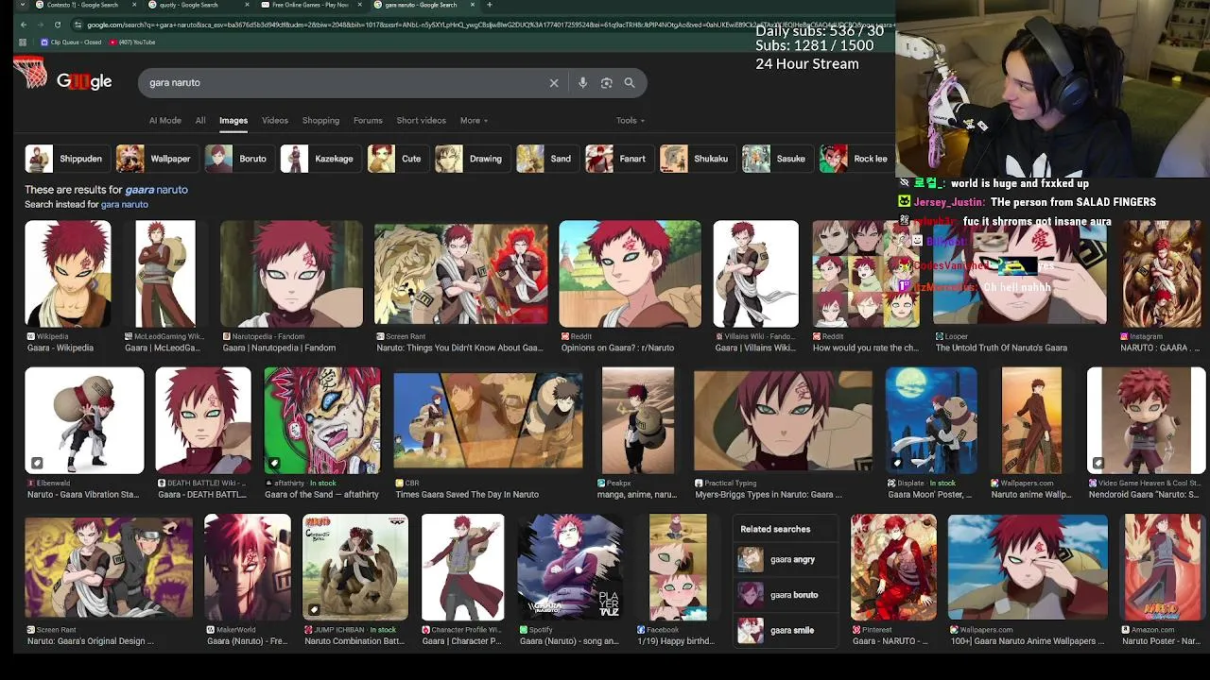The width and height of the screenshot is (1210, 680).
Task: Switch to the All results tab
Action: point(200,121)
